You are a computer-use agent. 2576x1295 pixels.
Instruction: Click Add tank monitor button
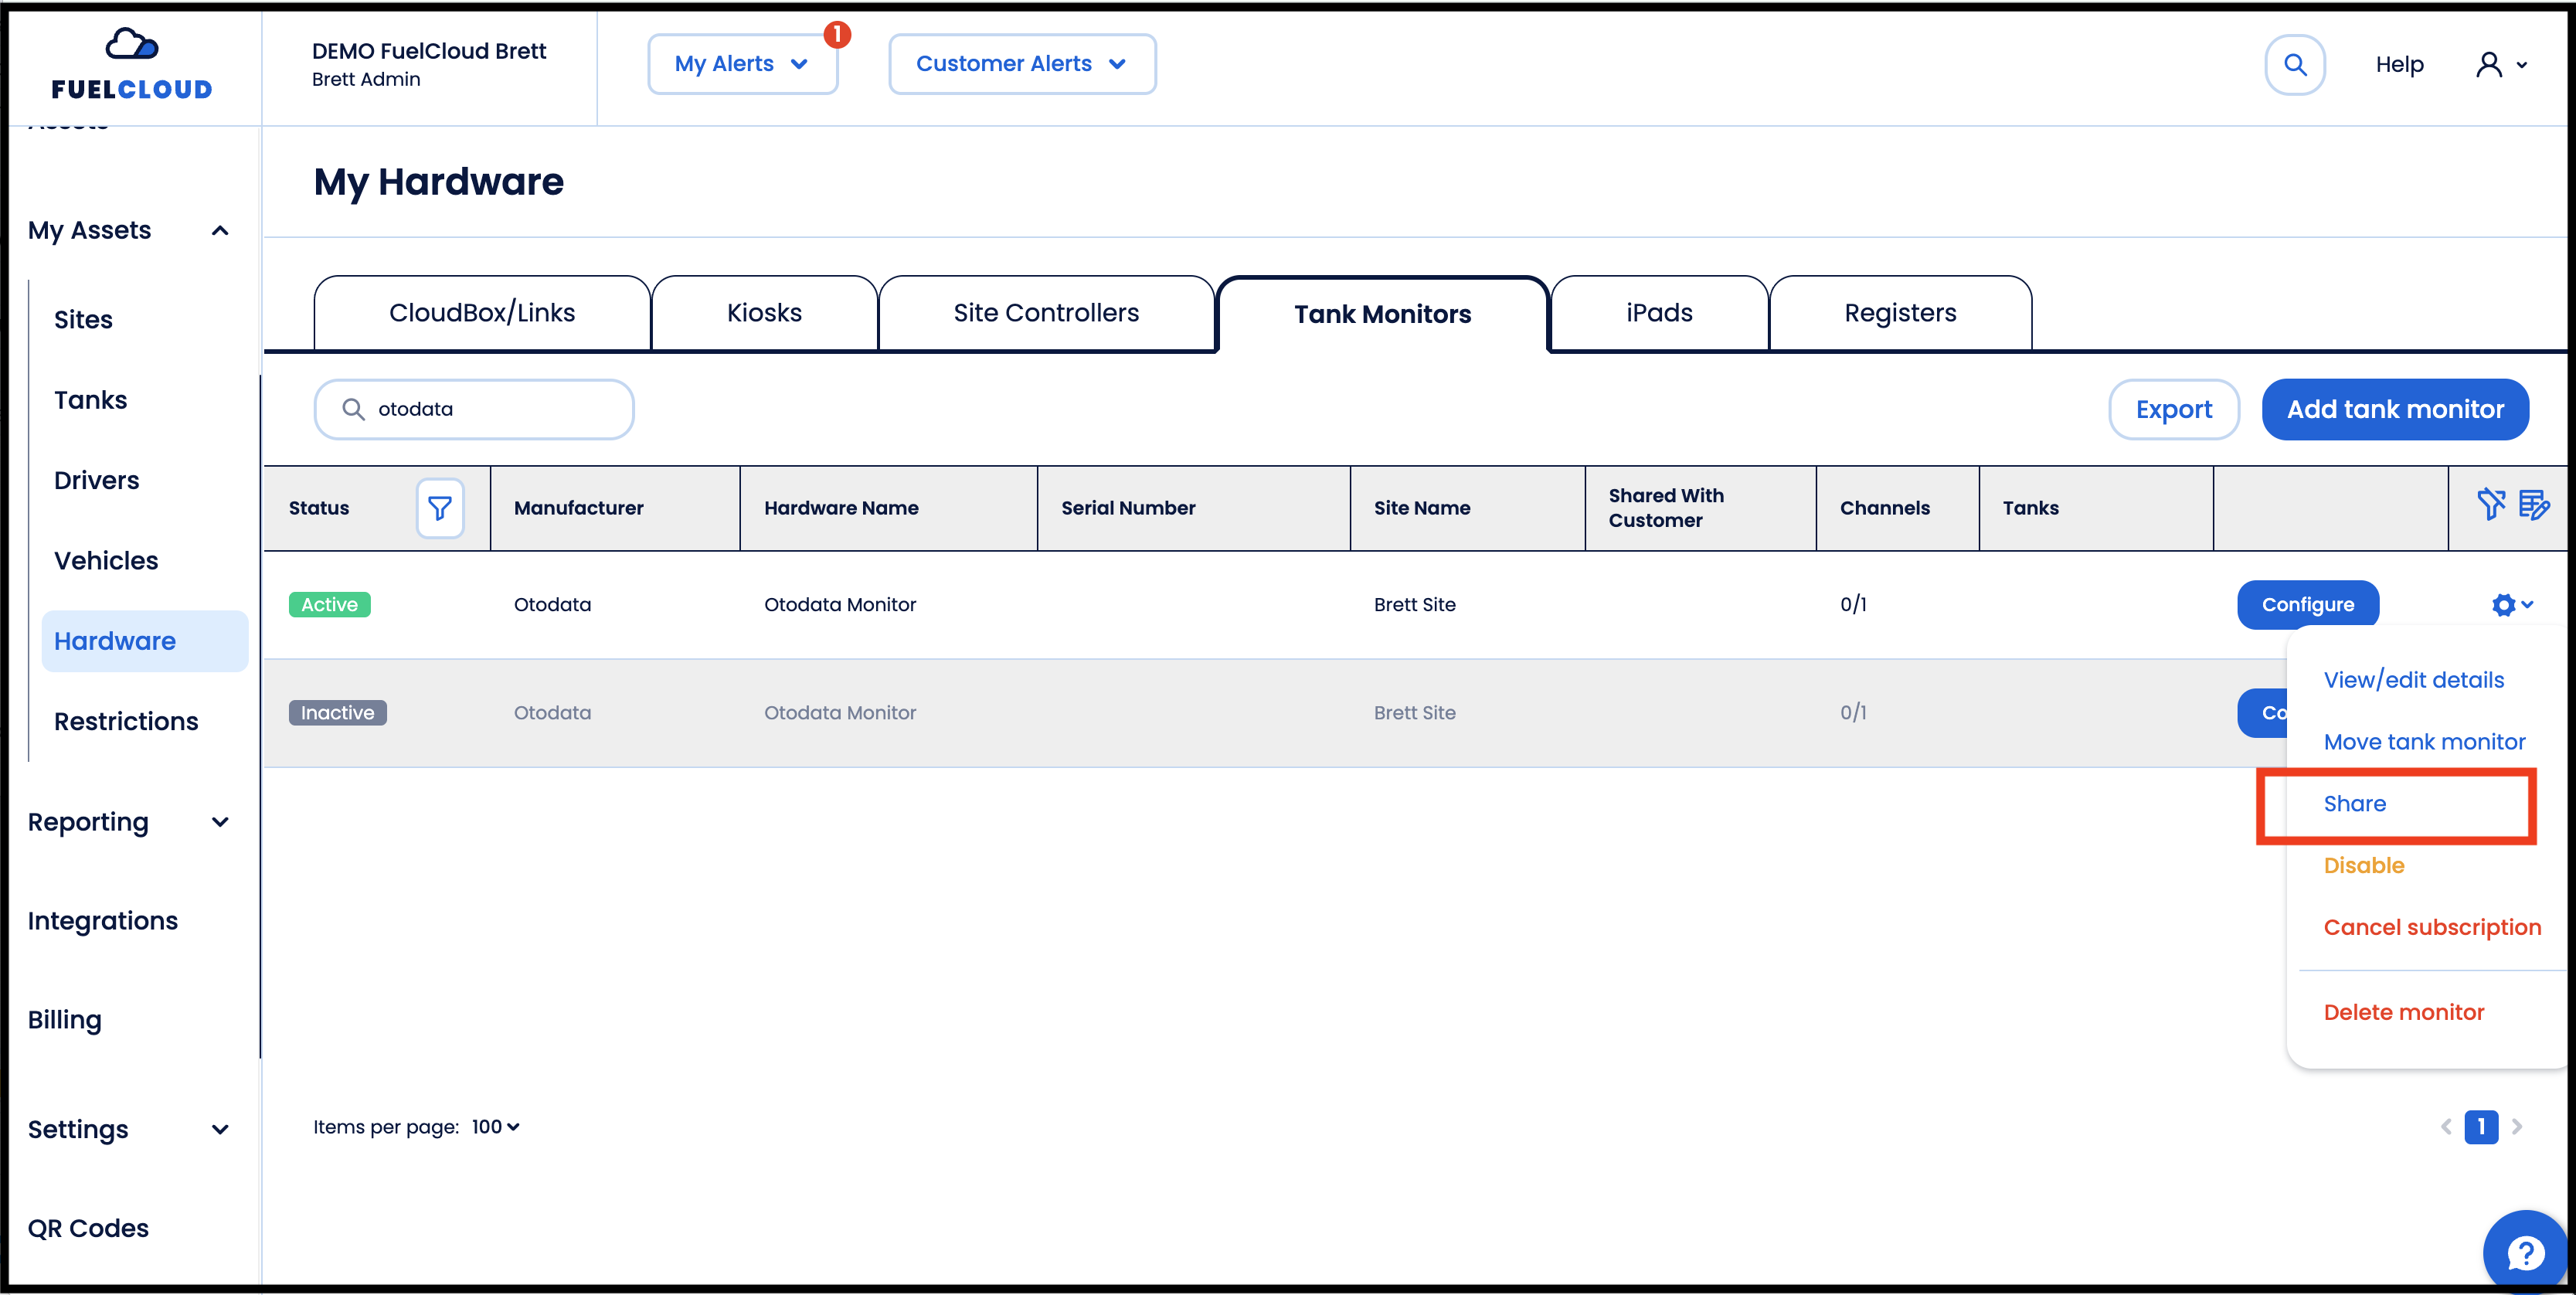pyautogui.click(x=2395, y=409)
